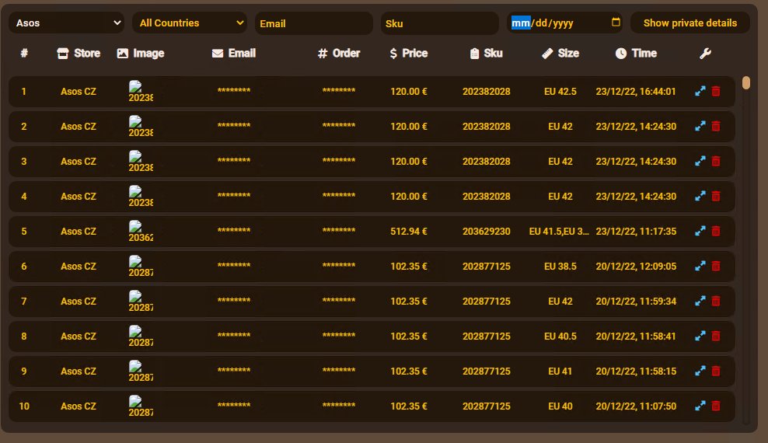This screenshot has height=443, width=768.
Task: Expand details for row 6 order
Action: click(x=700, y=267)
